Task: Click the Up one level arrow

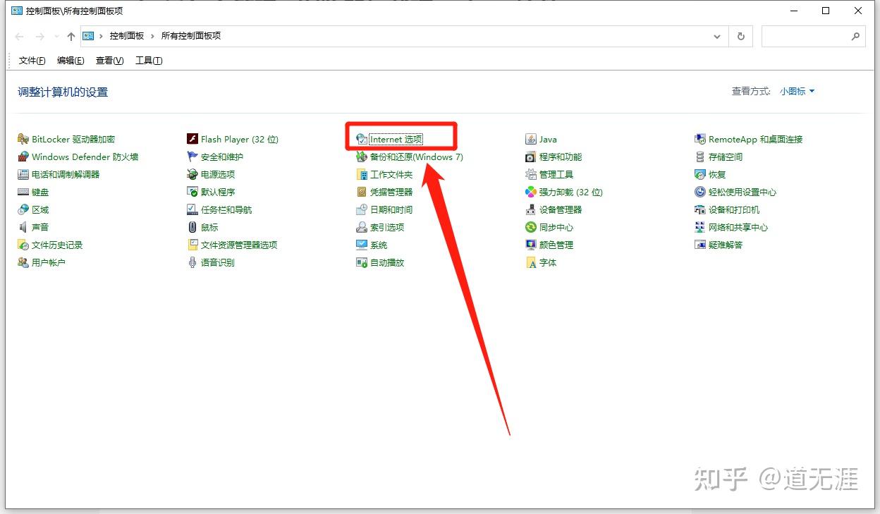Action: pyautogui.click(x=71, y=36)
